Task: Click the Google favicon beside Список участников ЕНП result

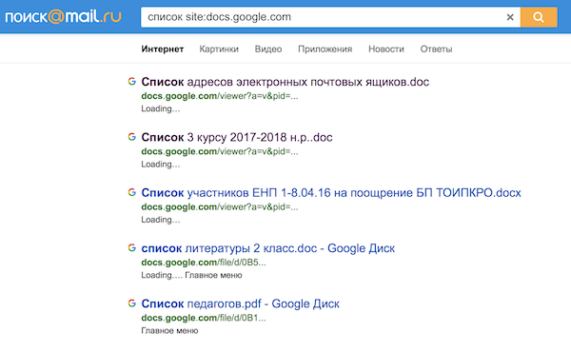Action: point(132,192)
